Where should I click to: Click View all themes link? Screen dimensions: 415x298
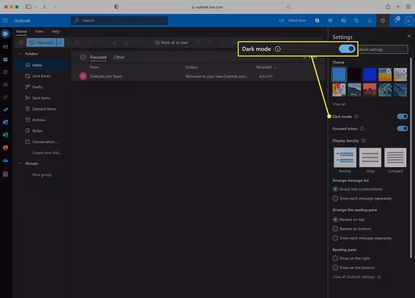[x=339, y=104]
